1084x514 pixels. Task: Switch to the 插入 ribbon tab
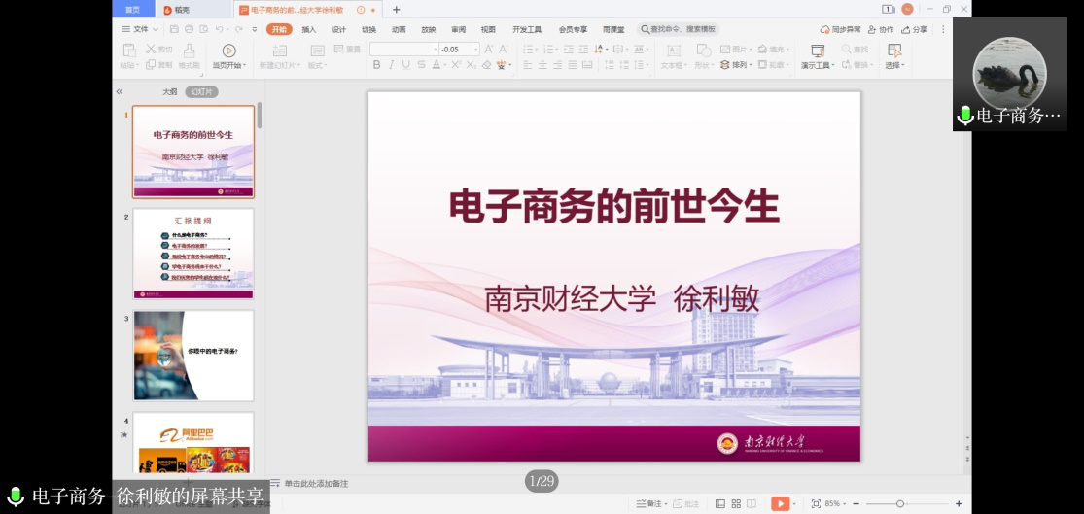309,29
